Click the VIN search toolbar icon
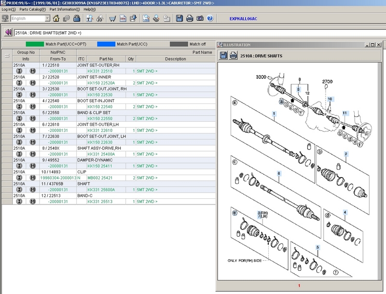 point(146,19)
